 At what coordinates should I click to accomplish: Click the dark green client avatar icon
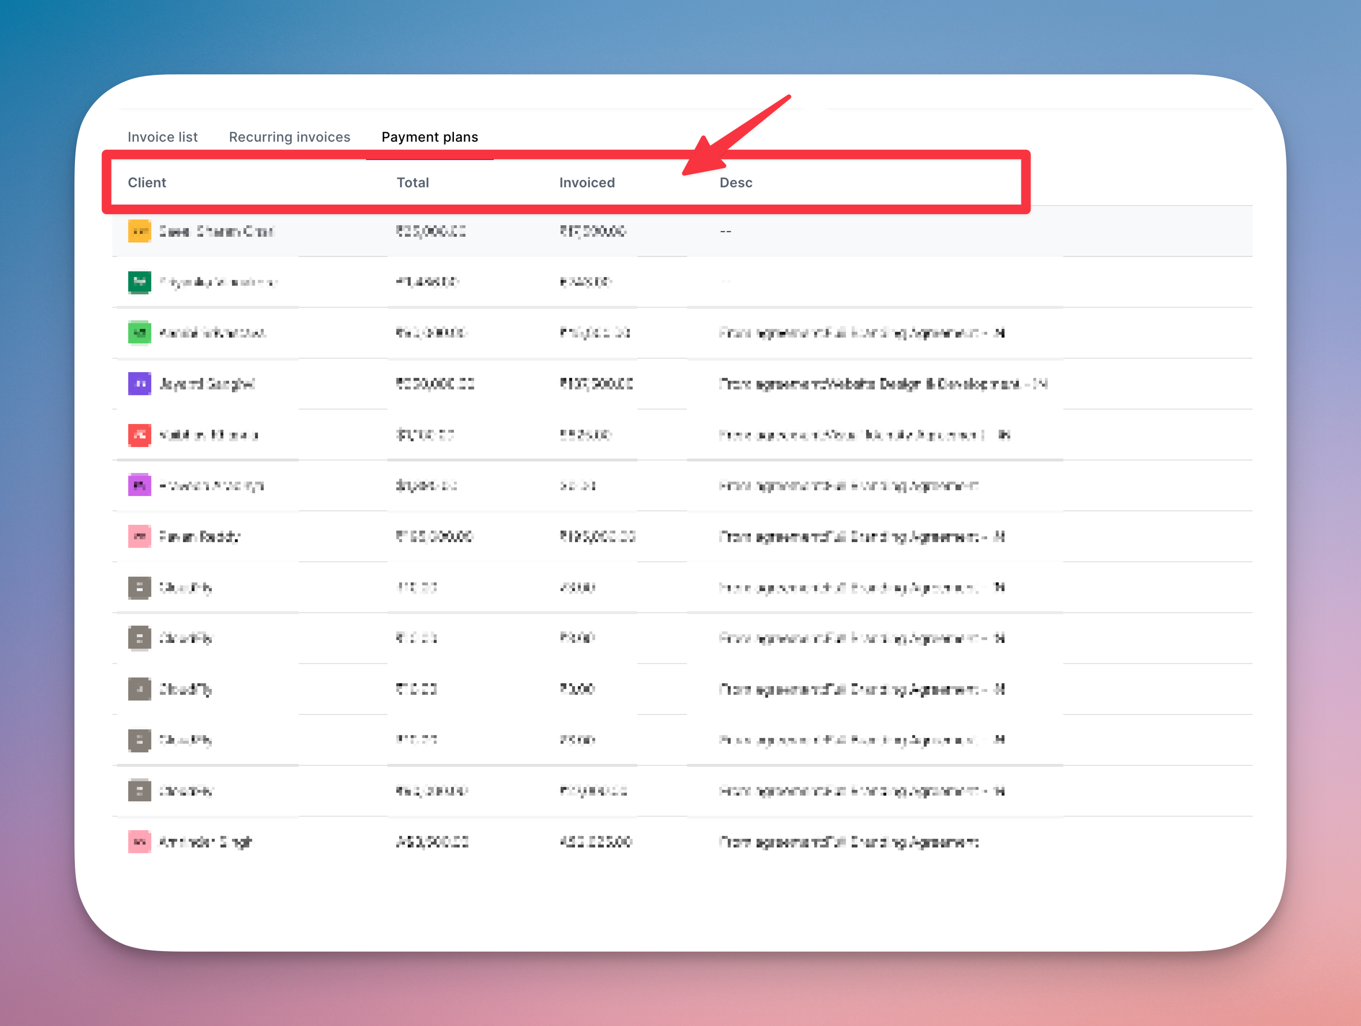click(x=140, y=282)
